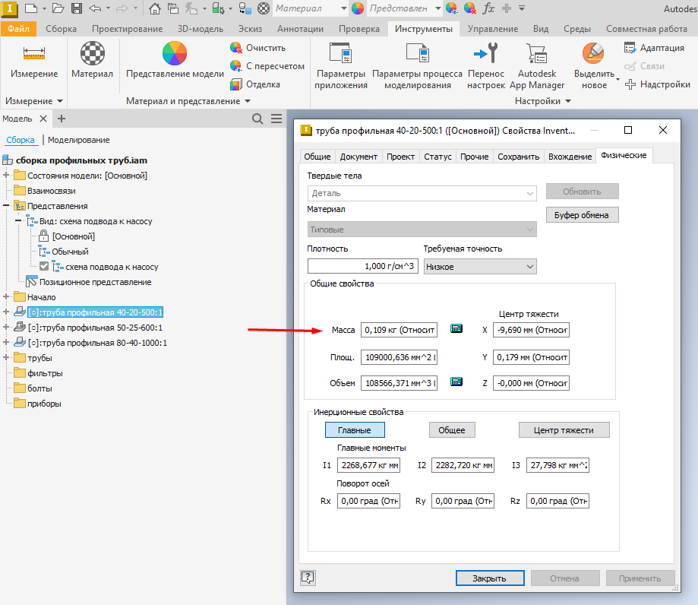Add new browser panel with plus
Viewport: 698px width, 605px height.
62,119
